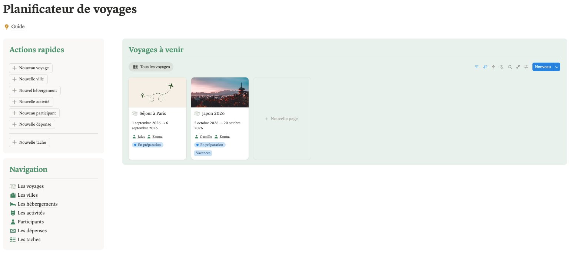
Task: Add a Nouvel hébergement
Action: tap(35, 90)
